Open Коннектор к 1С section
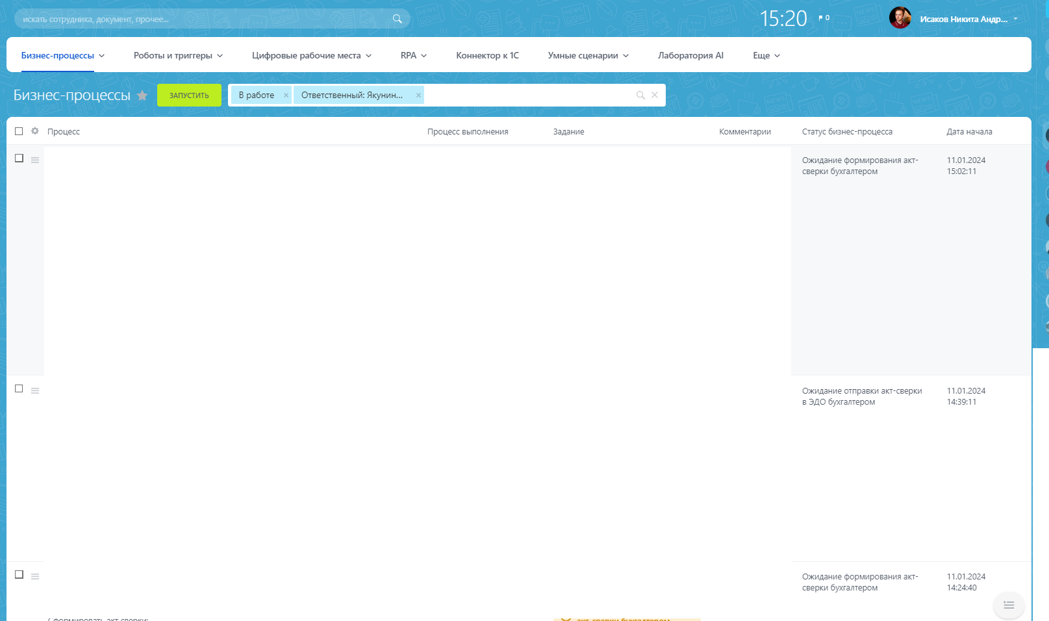1049x621 pixels. click(x=487, y=55)
